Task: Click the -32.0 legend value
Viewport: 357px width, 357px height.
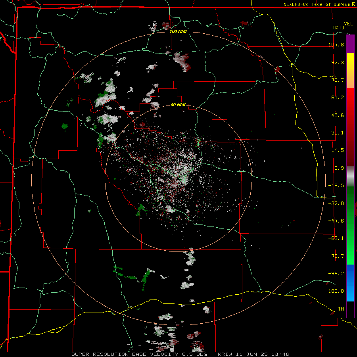Action: [336, 203]
